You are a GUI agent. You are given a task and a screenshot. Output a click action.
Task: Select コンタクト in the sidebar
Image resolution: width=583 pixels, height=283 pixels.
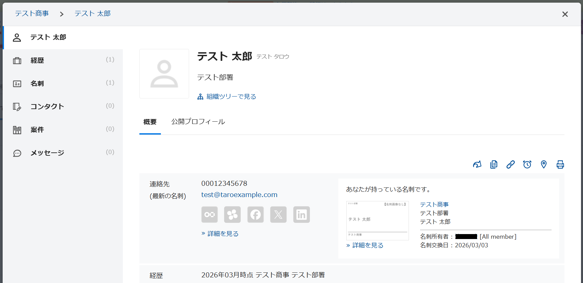pos(47,106)
